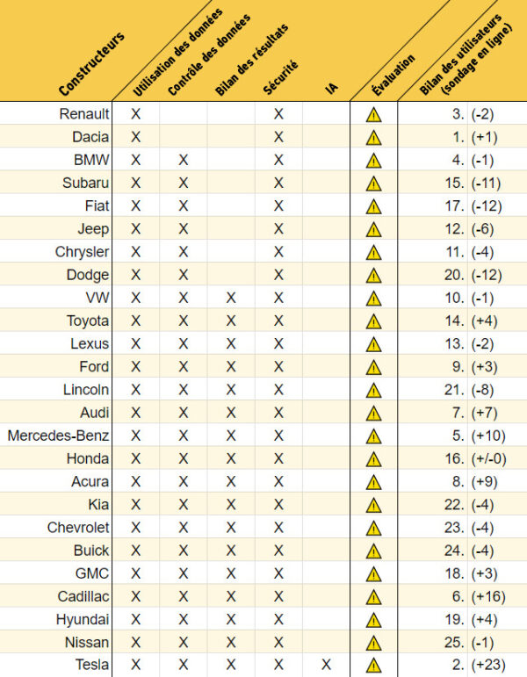Select the Contrôle des données header
This screenshot has width=527, height=677.
click(x=208, y=54)
